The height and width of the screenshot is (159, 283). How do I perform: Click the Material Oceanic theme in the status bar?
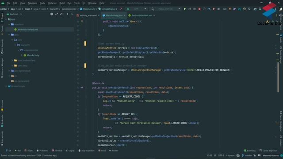271,155
